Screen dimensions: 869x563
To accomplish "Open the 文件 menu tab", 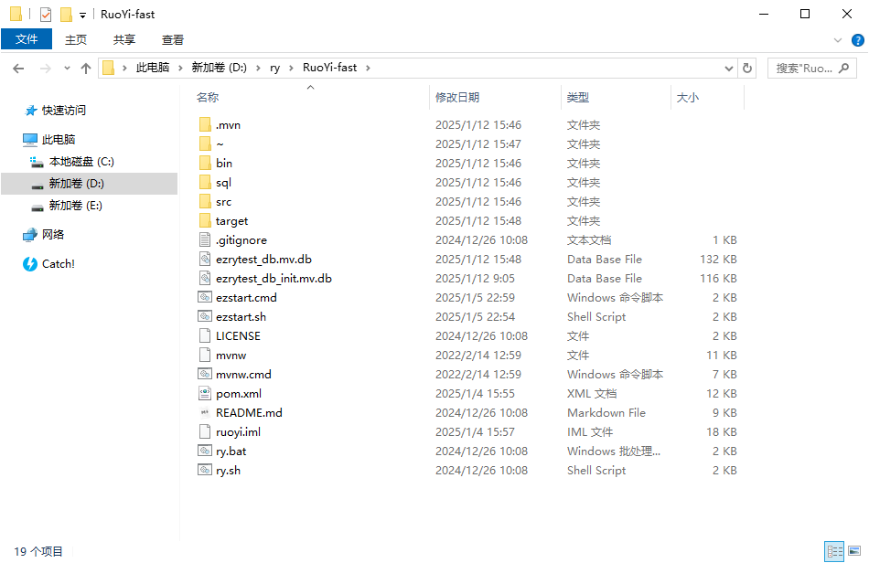I will pos(27,39).
